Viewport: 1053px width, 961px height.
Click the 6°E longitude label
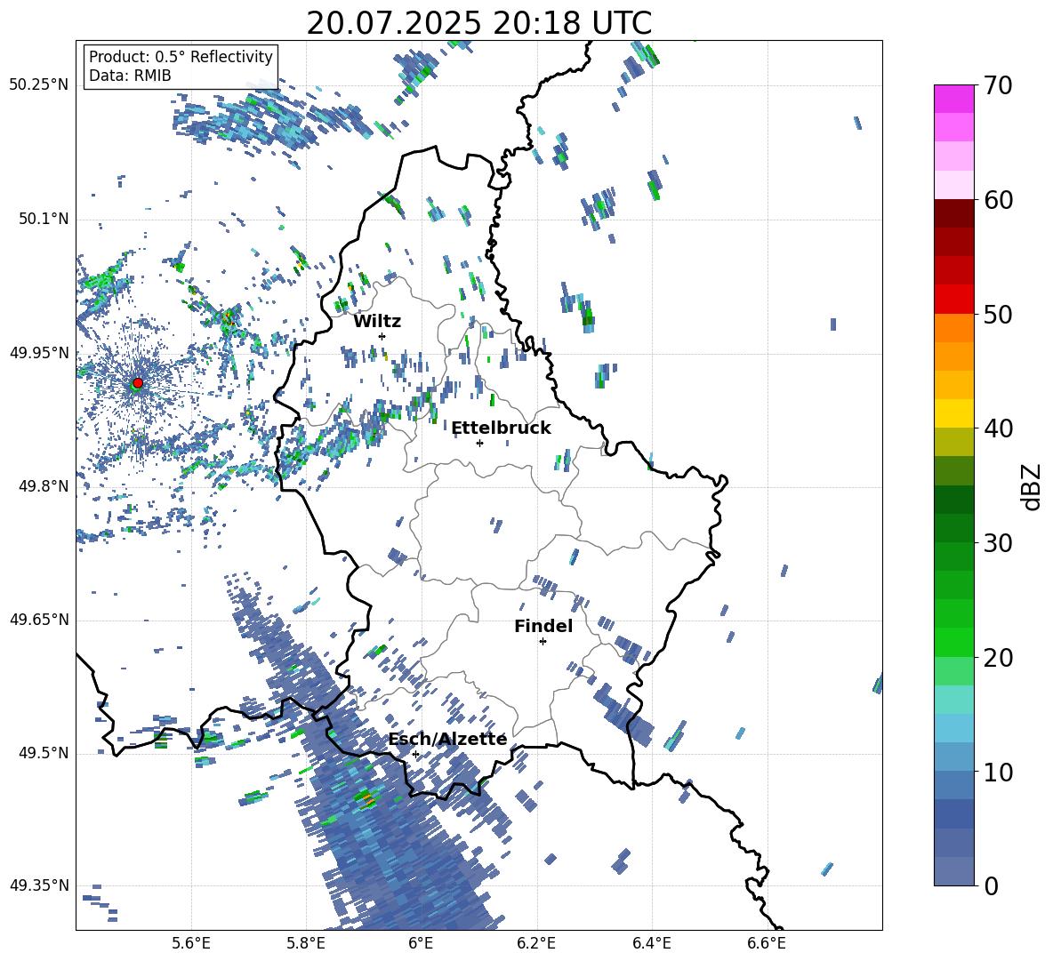[x=421, y=943]
